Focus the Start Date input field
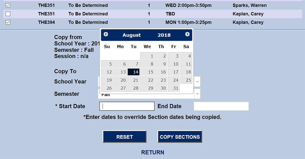This screenshot has height=159, width=305. [127, 106]
